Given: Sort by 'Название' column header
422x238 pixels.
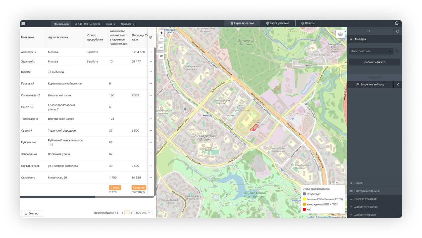Looking at the screenshot, I should pos(28,37).
